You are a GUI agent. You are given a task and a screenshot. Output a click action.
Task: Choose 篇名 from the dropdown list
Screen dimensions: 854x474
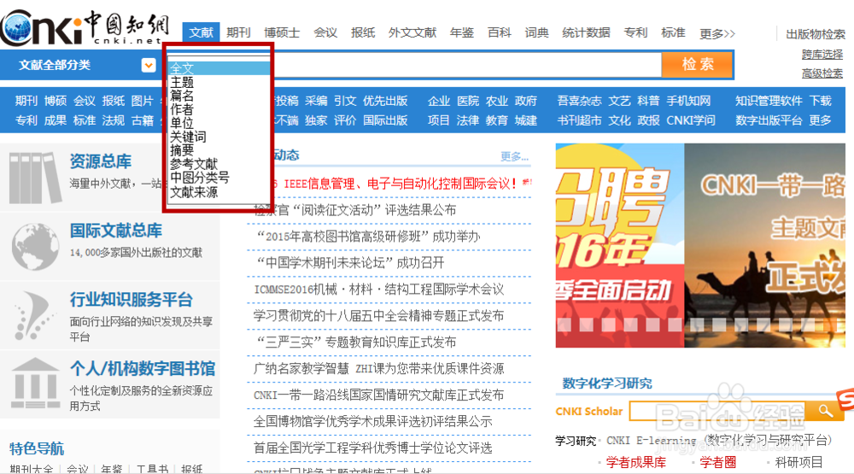point(182,96)
